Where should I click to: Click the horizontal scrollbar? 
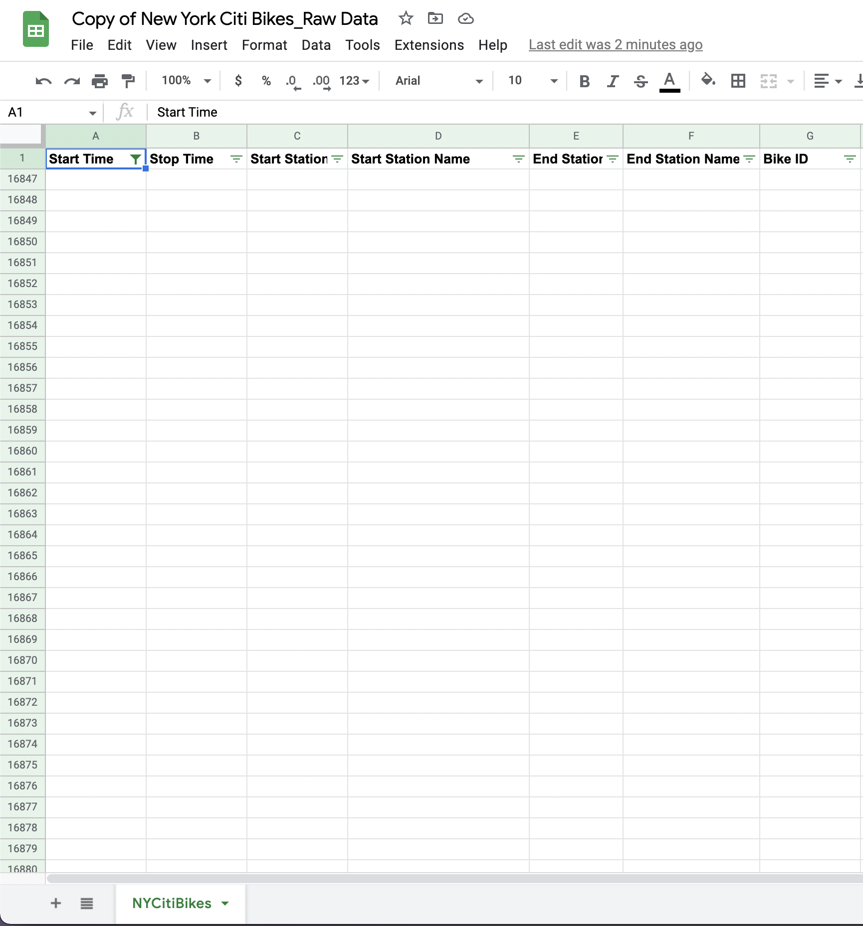pyautogui.click(x=454, y=878)
